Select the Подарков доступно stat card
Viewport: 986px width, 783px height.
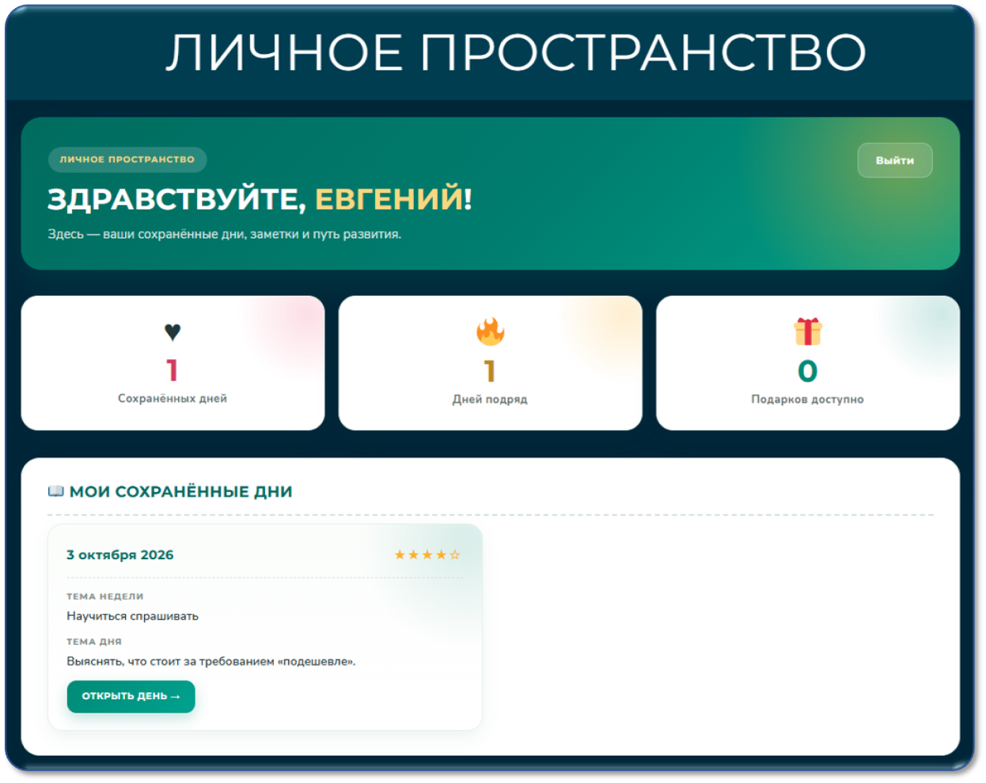pyautogui.click(x=808, y=363)
